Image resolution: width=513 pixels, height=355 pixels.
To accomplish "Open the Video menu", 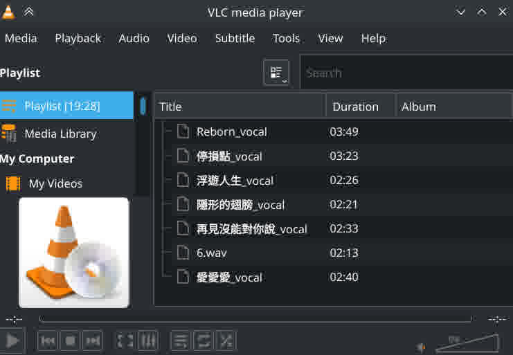I will point(182,39).
